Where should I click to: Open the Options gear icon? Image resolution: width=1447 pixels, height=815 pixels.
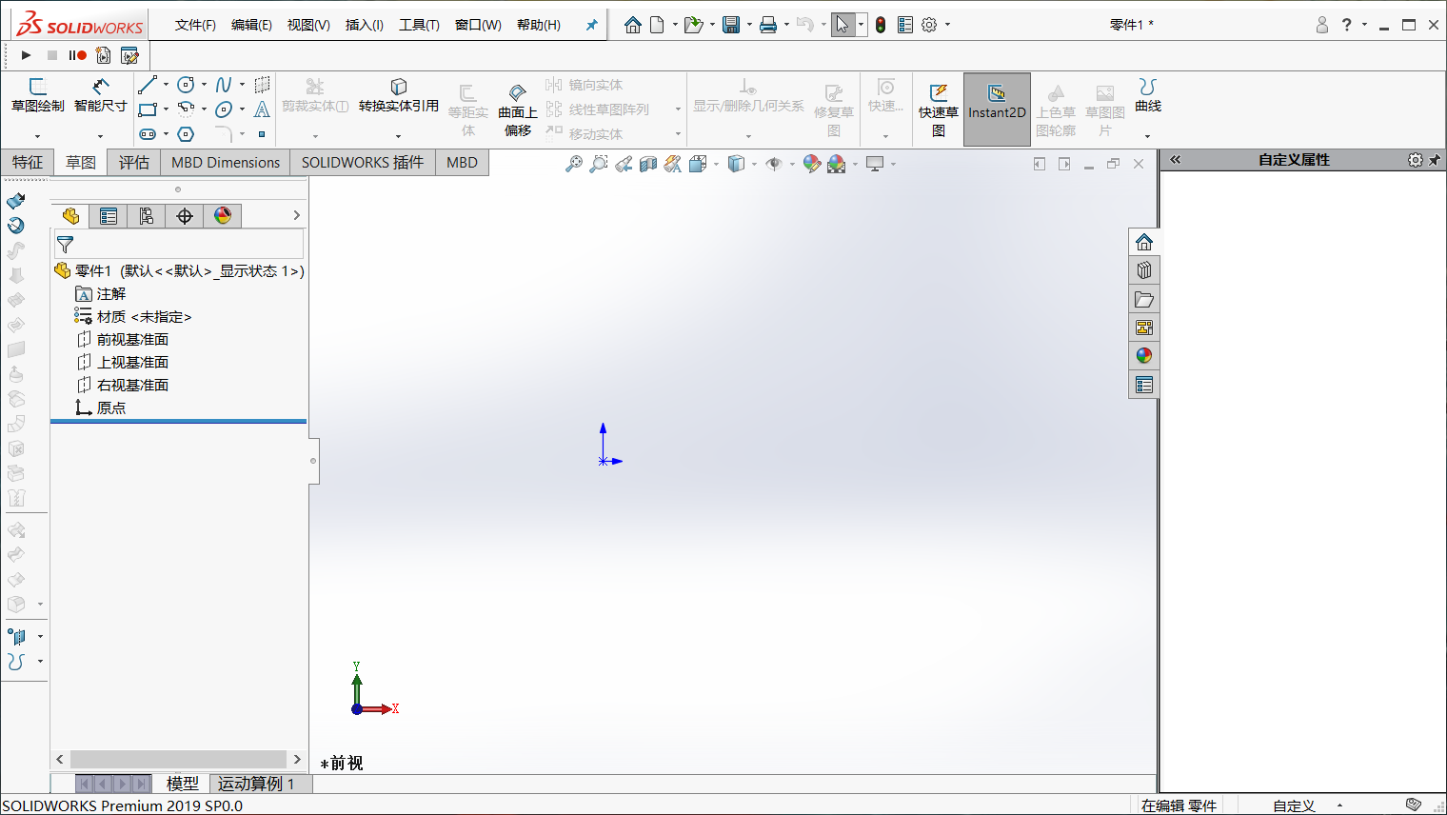click(929, 25)
